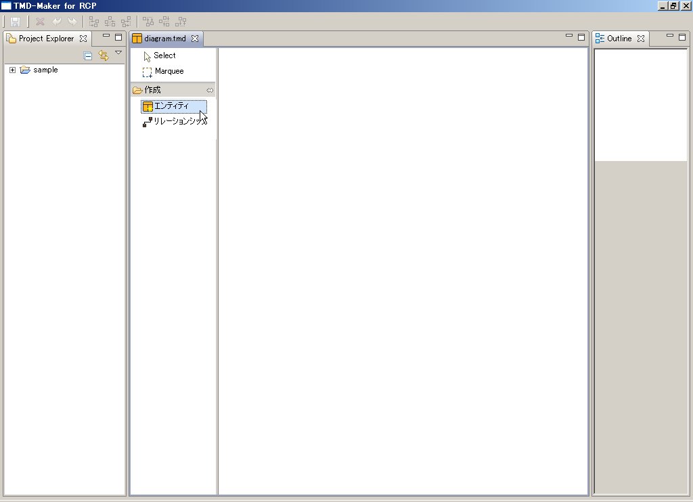Click the Align Bottom toolbar icon
The image size is (693, 502).
coord(180,22)
